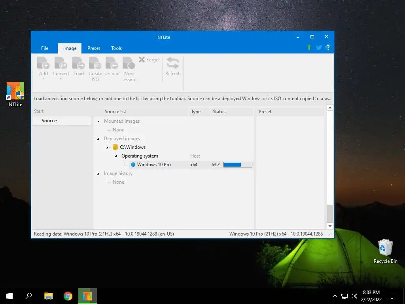Open the Convert button dropdown arrow
This screenshot has width=405, height=304.
click(x=61, y=79)
